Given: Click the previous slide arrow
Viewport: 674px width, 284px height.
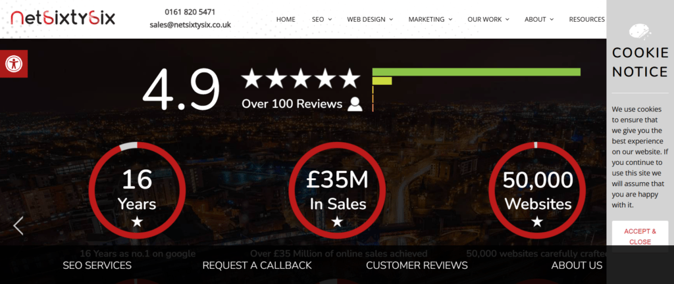Looking at the screenshot, I should tap(18, 225).
